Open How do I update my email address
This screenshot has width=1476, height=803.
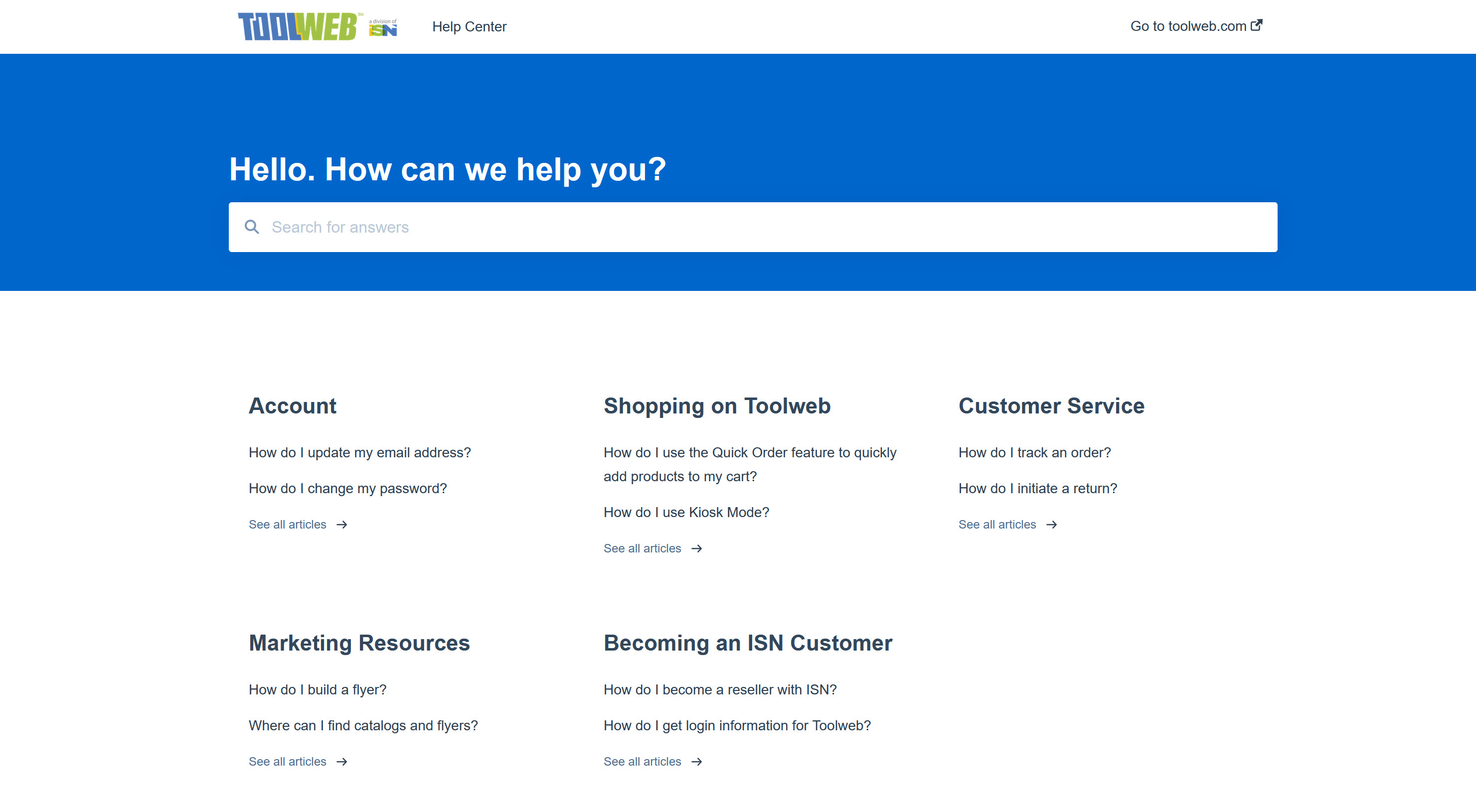pos(359,452)
